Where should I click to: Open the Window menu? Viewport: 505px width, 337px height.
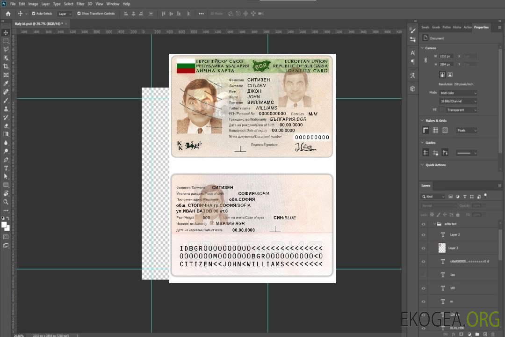pos(113,4)
